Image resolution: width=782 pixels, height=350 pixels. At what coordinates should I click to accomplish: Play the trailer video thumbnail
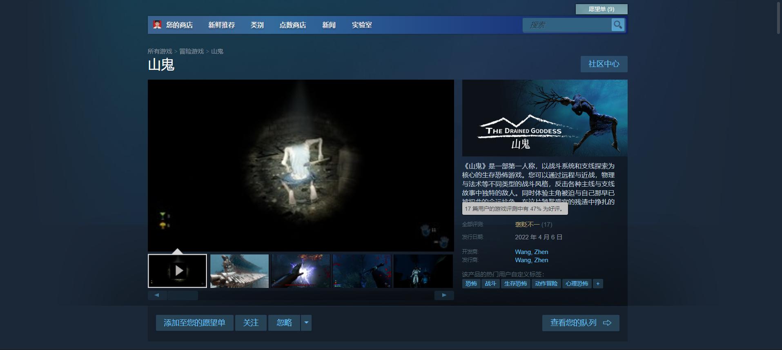click(178, 271)
